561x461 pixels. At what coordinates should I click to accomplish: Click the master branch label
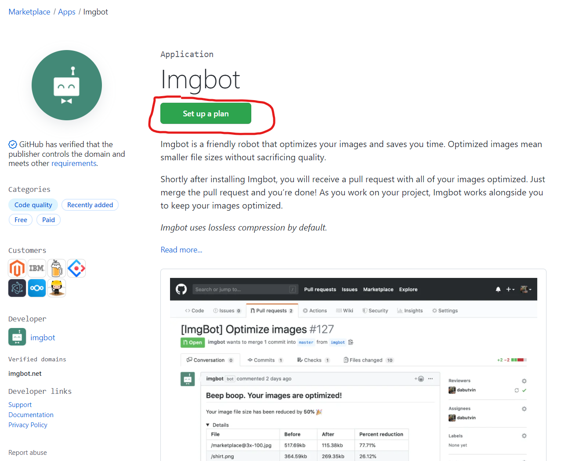point(306,342)
